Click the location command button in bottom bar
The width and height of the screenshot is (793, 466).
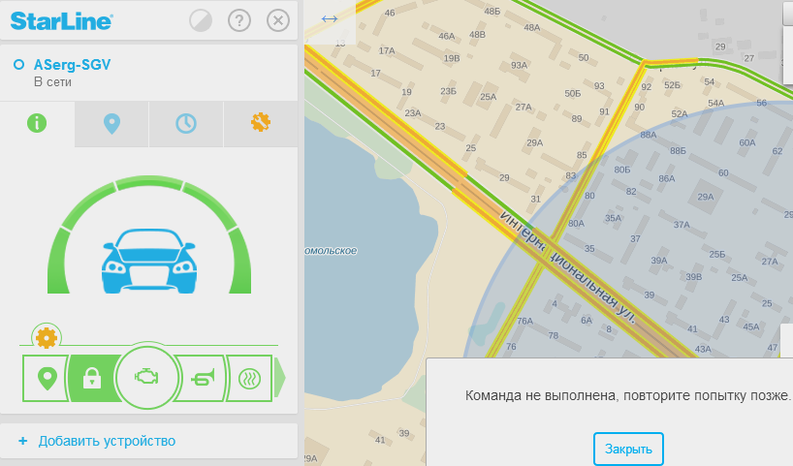click(47, 378)
